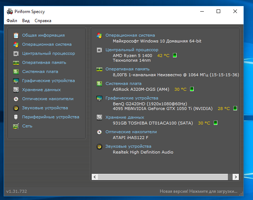Click the new version download notice

(x=198, y=191)
